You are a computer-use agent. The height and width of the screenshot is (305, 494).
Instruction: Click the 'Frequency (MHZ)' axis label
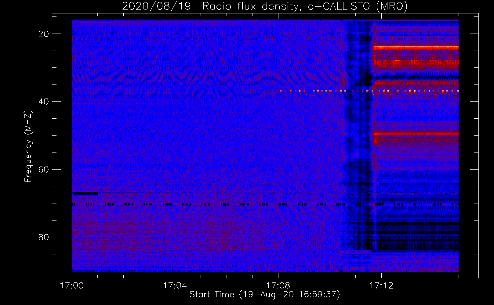(x=28, y=146)
